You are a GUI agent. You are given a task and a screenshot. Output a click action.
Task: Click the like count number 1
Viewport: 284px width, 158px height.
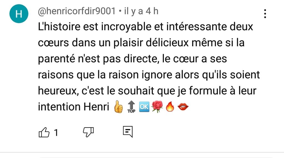click(56, 133)
